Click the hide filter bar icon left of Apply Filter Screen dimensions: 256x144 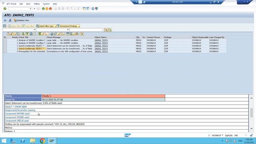point(4,26)
